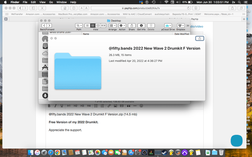Viewport: 252px width, 157px height.
Task: Switch Finder to column view
Action: pos(98,25)
